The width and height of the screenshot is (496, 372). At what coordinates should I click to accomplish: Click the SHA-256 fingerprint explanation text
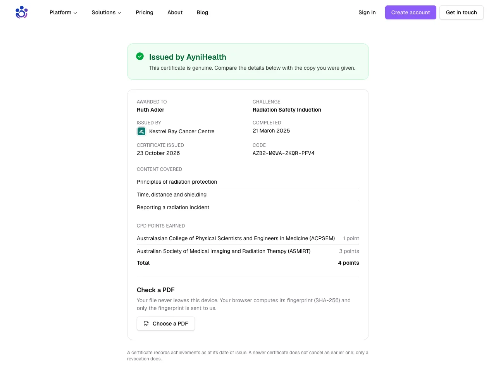click(x=244, y=304)
